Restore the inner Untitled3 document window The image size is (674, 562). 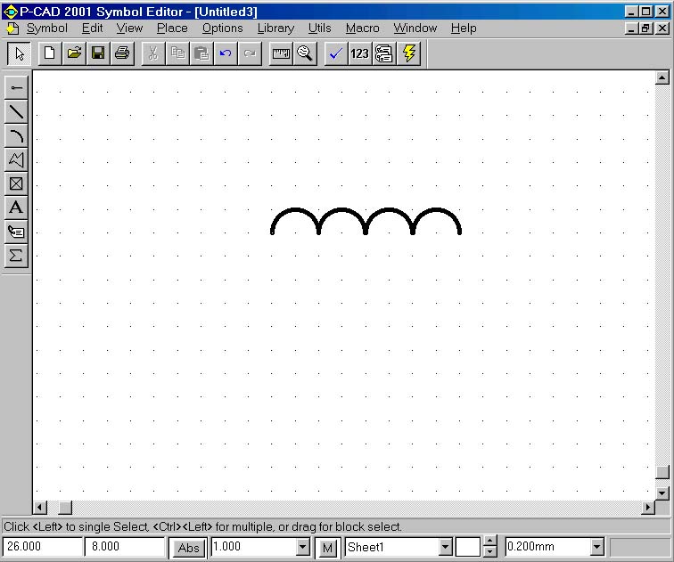(645, 29)
